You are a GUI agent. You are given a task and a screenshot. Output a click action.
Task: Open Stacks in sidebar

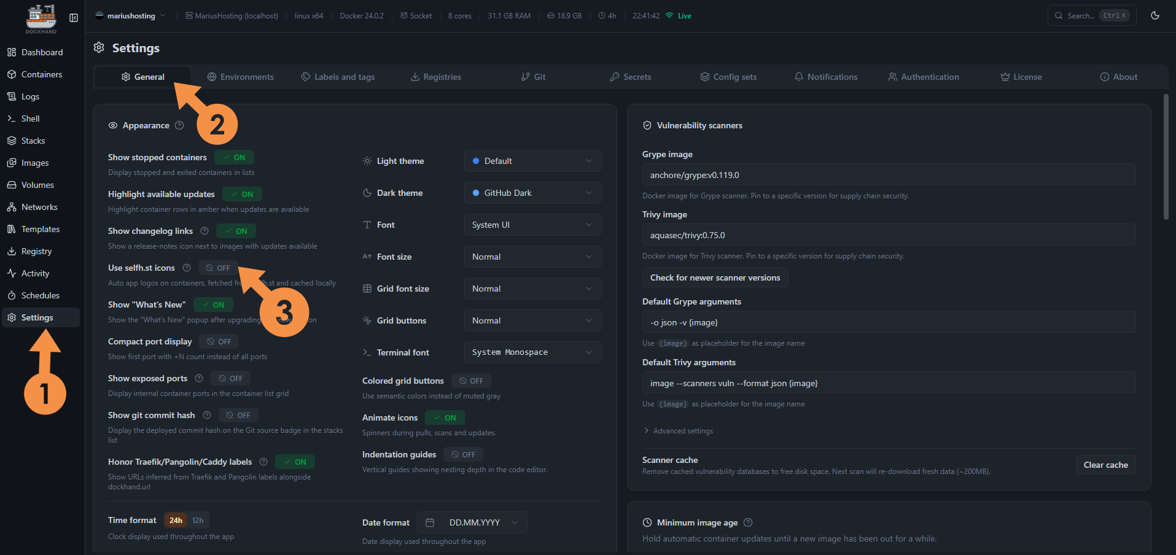pos(41,141)
